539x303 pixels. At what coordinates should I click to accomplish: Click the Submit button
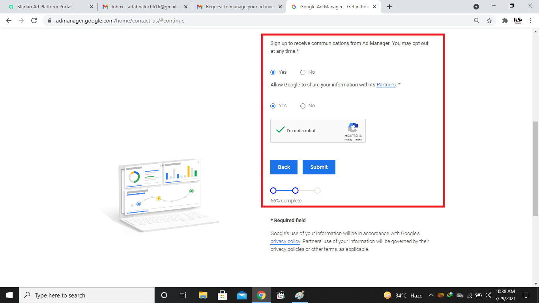[319, 167]
